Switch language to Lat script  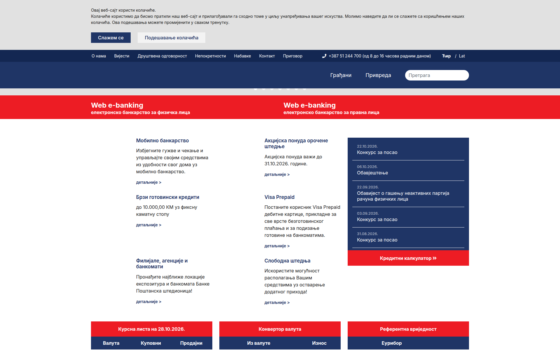(x=462, y=56)
